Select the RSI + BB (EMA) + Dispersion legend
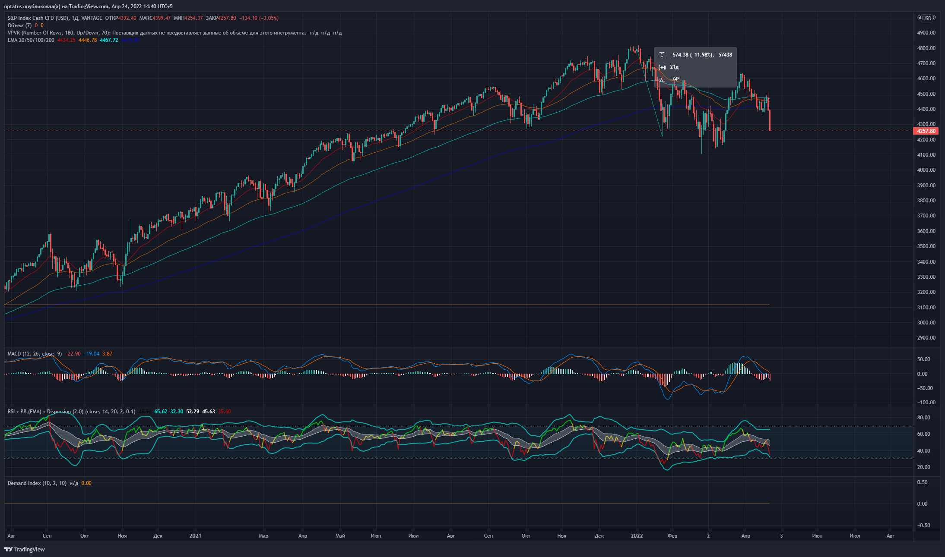This screenshot has height=557, width=945. click(71, 412)
